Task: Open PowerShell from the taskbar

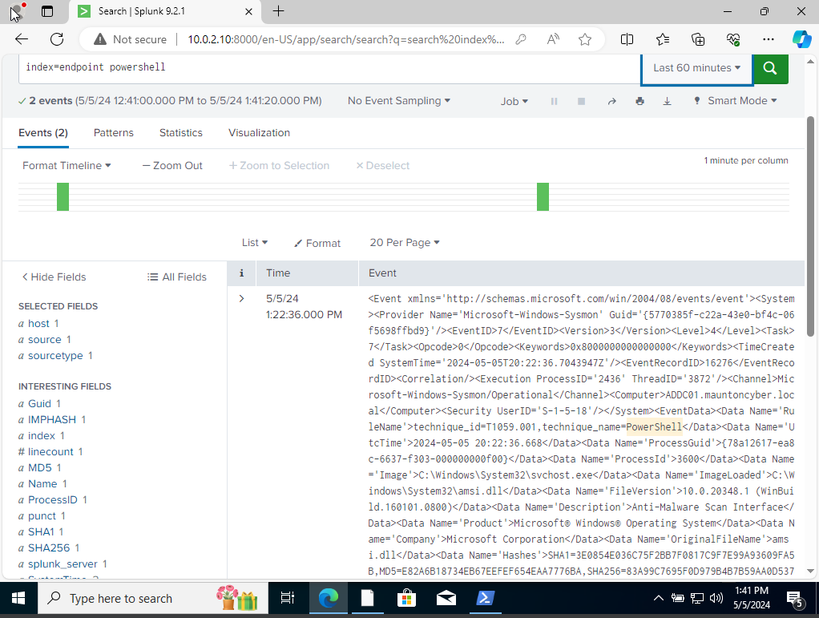Action: pyautogui.click(x=485, y=598)
